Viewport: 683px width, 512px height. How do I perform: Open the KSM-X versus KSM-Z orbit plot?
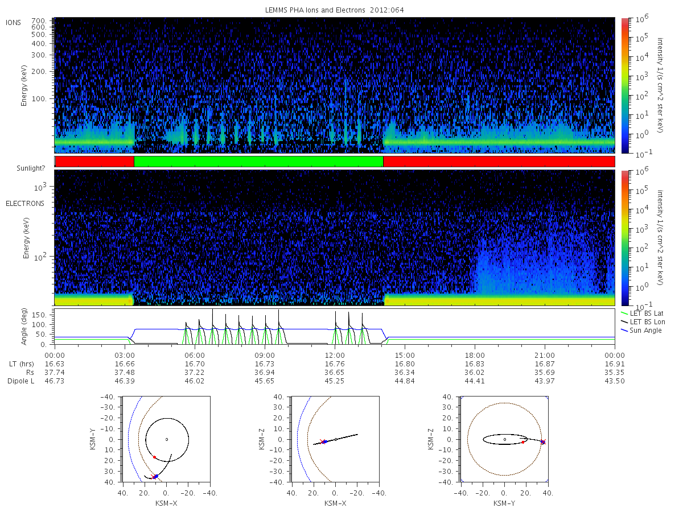(x=335, y=439)
